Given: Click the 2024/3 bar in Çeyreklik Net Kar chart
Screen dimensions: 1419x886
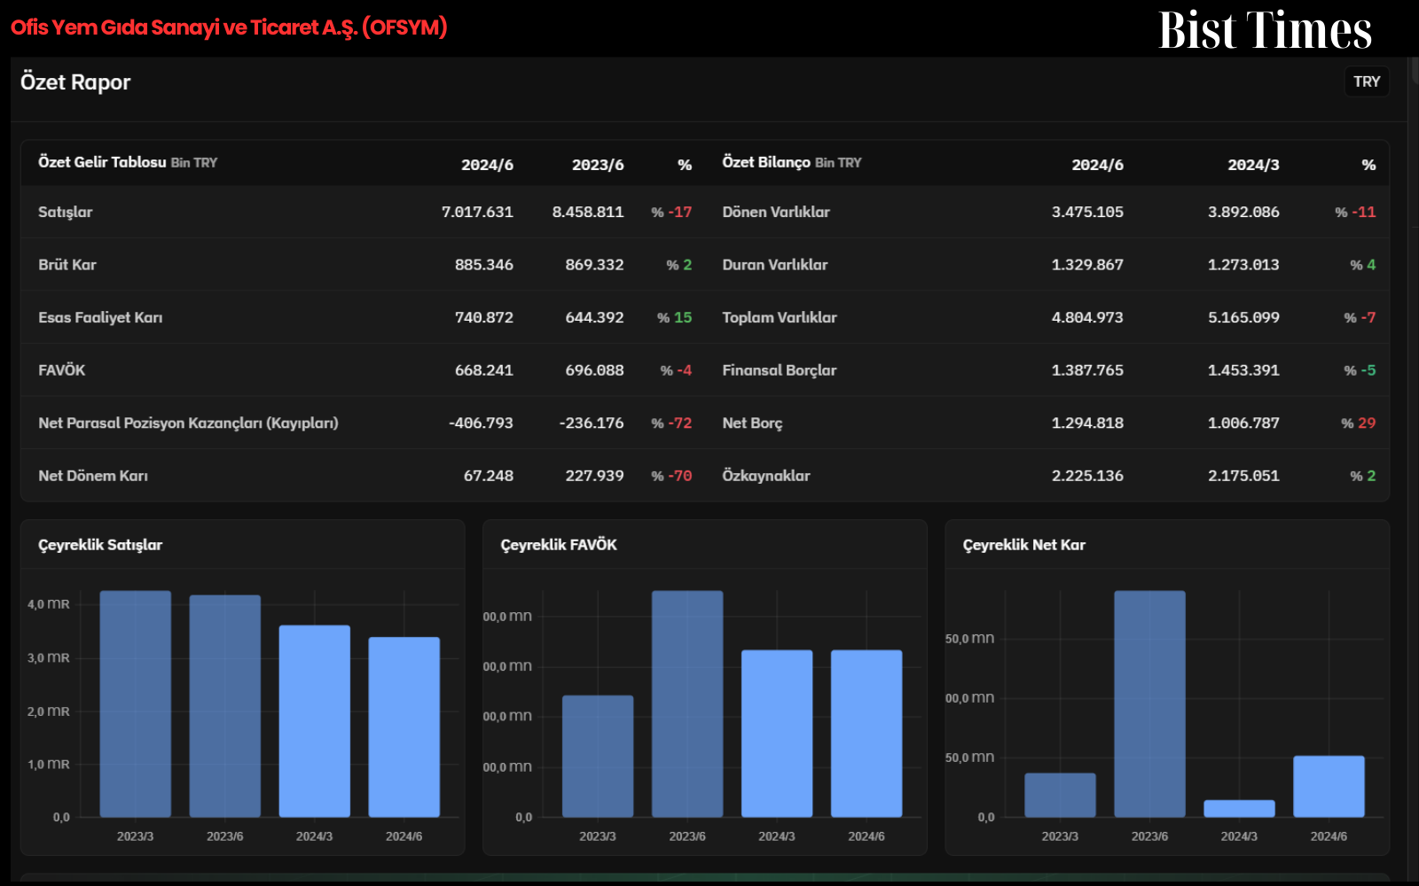Looking at the screenshot, I should coord(1239,808).
